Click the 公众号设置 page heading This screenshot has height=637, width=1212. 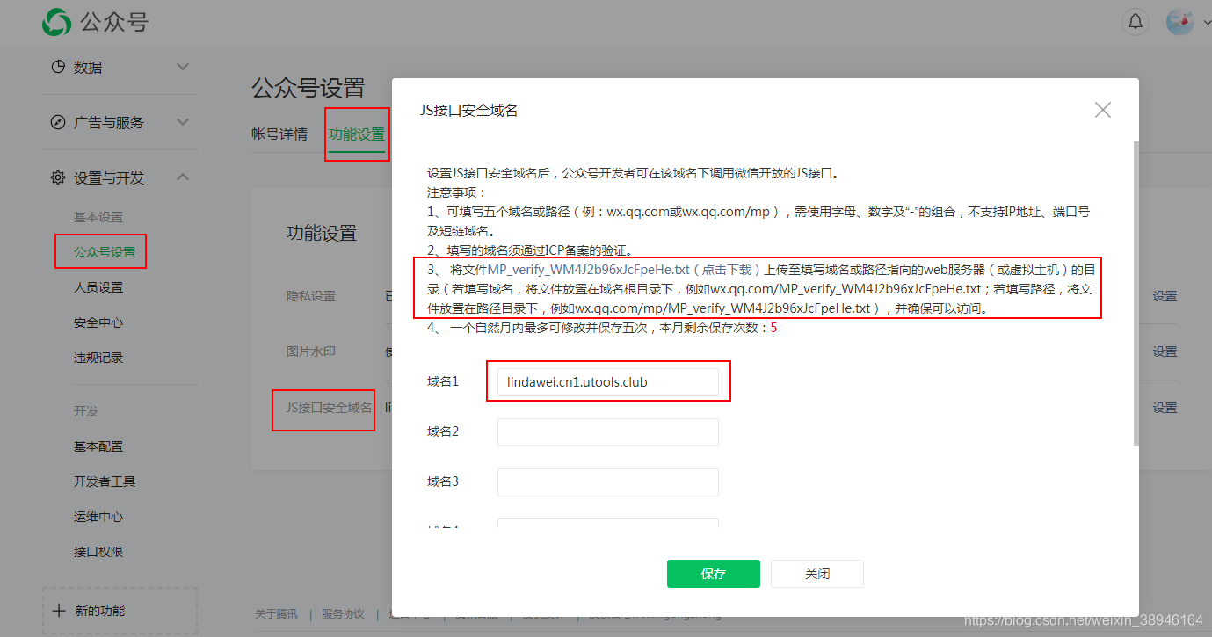pos(308,88)
